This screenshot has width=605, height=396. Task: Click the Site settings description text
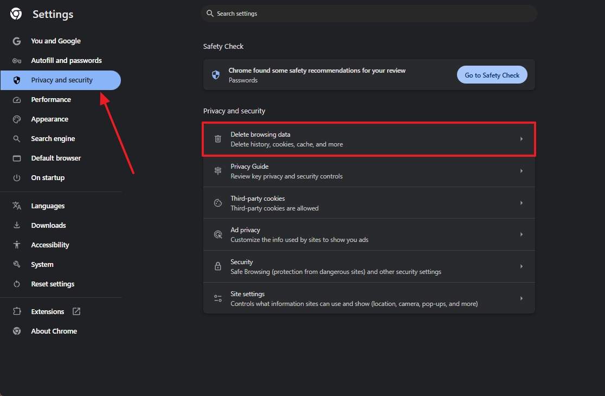tap(354, 304)
